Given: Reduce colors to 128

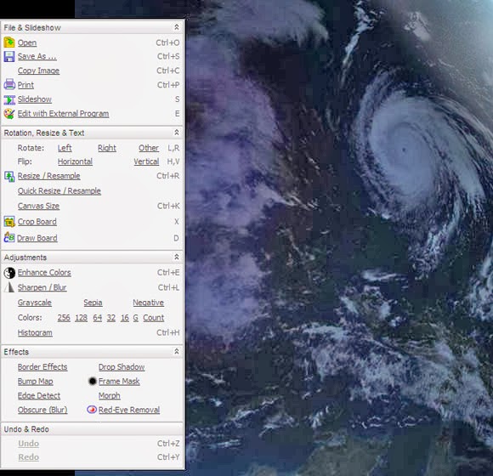Looking at the screenshot, I should pos(81,318).
